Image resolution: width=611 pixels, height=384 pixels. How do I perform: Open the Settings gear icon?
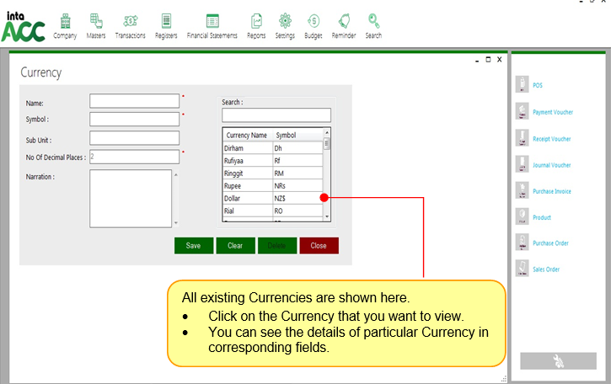pos(285,21)
